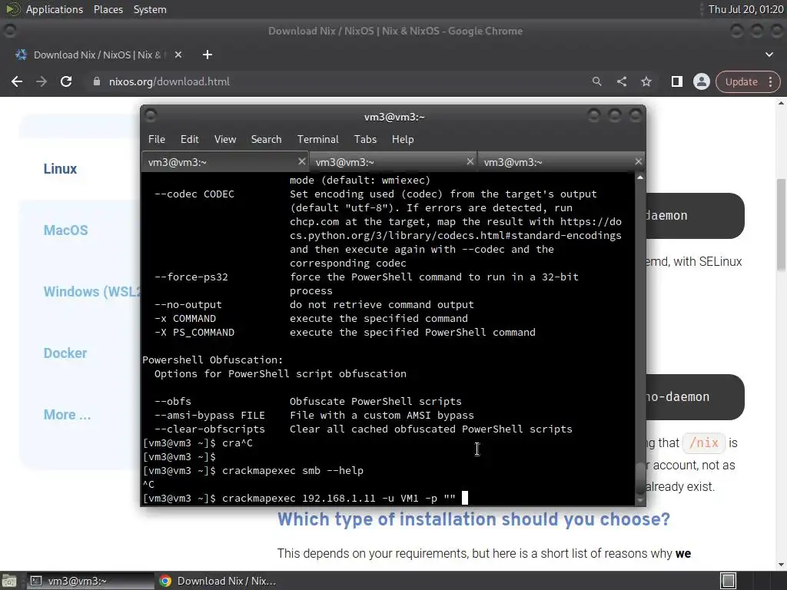The image size is (787, 590).
Task: View site info padlock icon
Action: 97,81
